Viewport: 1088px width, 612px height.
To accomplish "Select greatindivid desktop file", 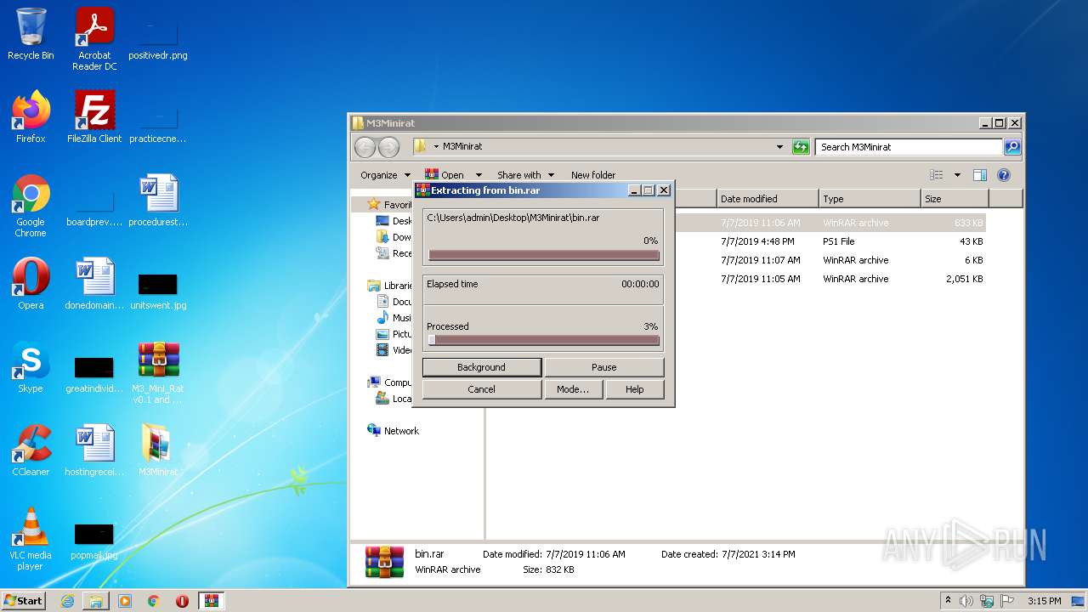I will 94,374.
